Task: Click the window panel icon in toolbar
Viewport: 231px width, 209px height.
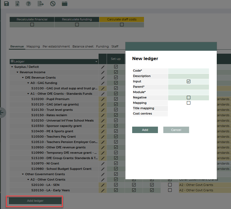Action: (x=64, y=4)
